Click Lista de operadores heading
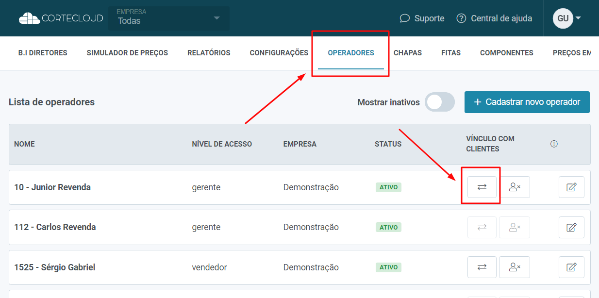Screen dimensions: 599x298 (51, 102)
